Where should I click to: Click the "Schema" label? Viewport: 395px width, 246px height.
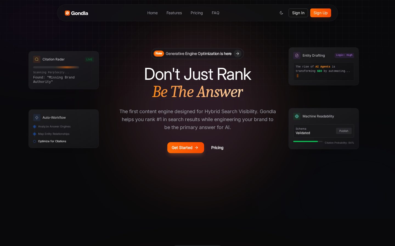point(301,129)
